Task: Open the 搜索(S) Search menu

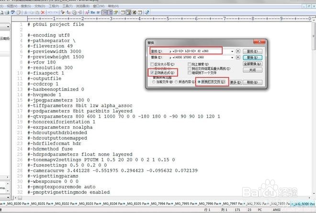Action: point(26,6)
